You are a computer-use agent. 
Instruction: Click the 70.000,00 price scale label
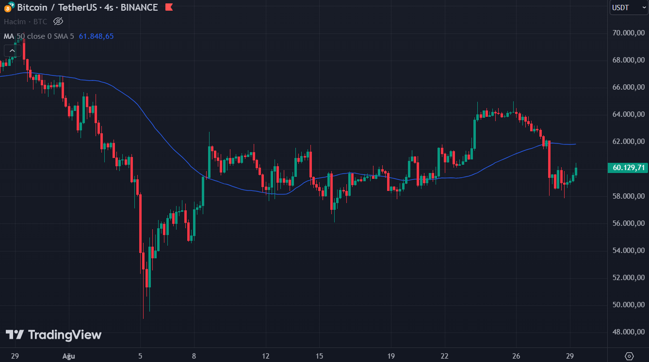(x=628, y=33)
